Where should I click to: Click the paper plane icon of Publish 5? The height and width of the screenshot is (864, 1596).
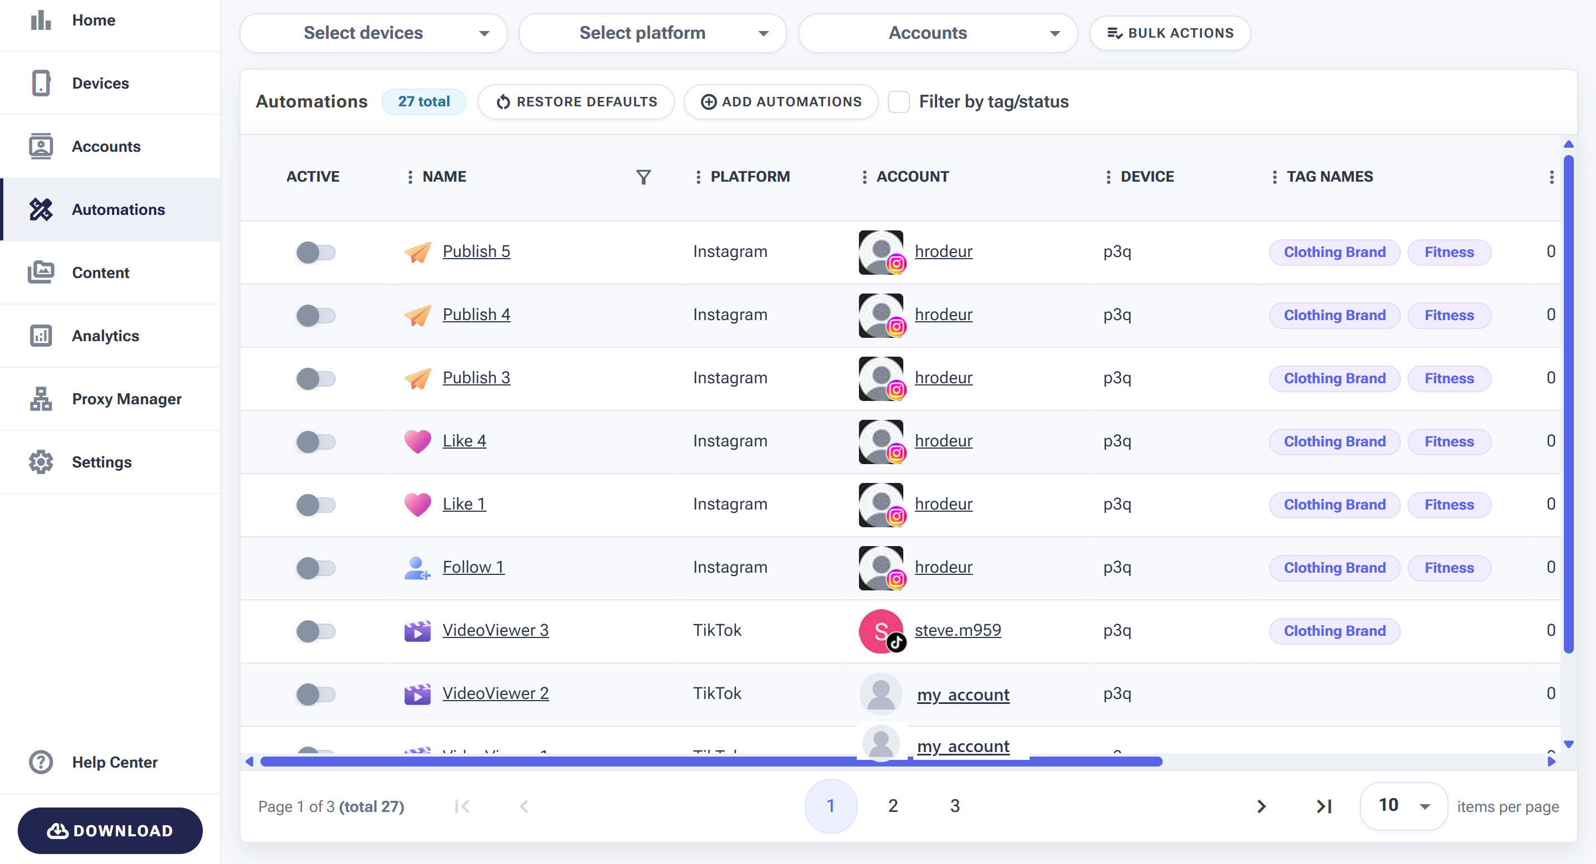coord(418,252)
